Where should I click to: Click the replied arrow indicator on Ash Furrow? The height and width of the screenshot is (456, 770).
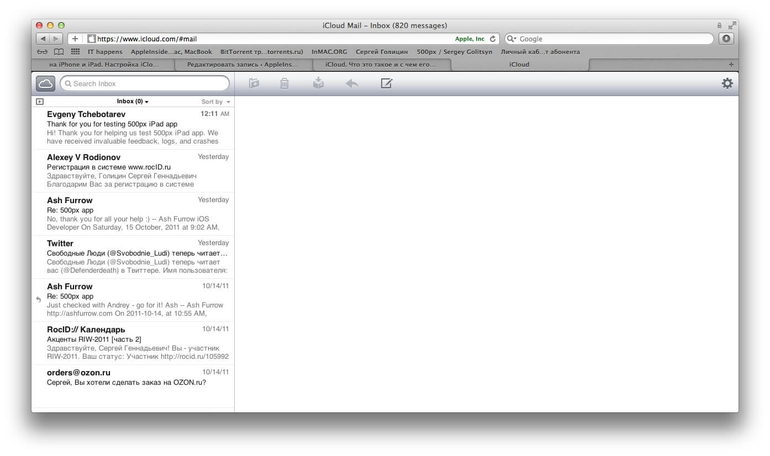(x=39, y=299)
